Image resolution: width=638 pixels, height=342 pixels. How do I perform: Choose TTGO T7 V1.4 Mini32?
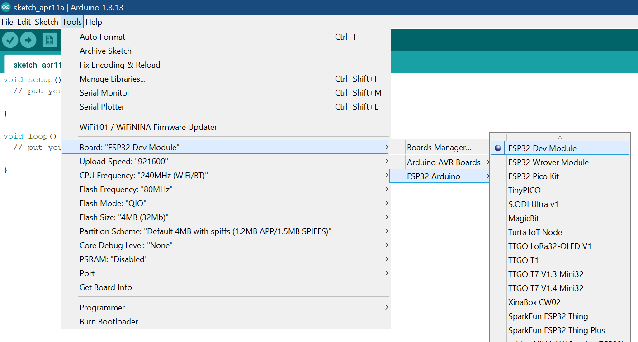[x=560, y=288]
